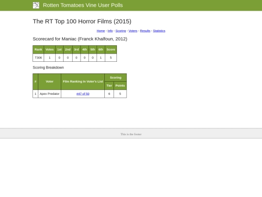Open the #47 of 50 ranking link
The image size is (262, 197).
tap(83, 94)
